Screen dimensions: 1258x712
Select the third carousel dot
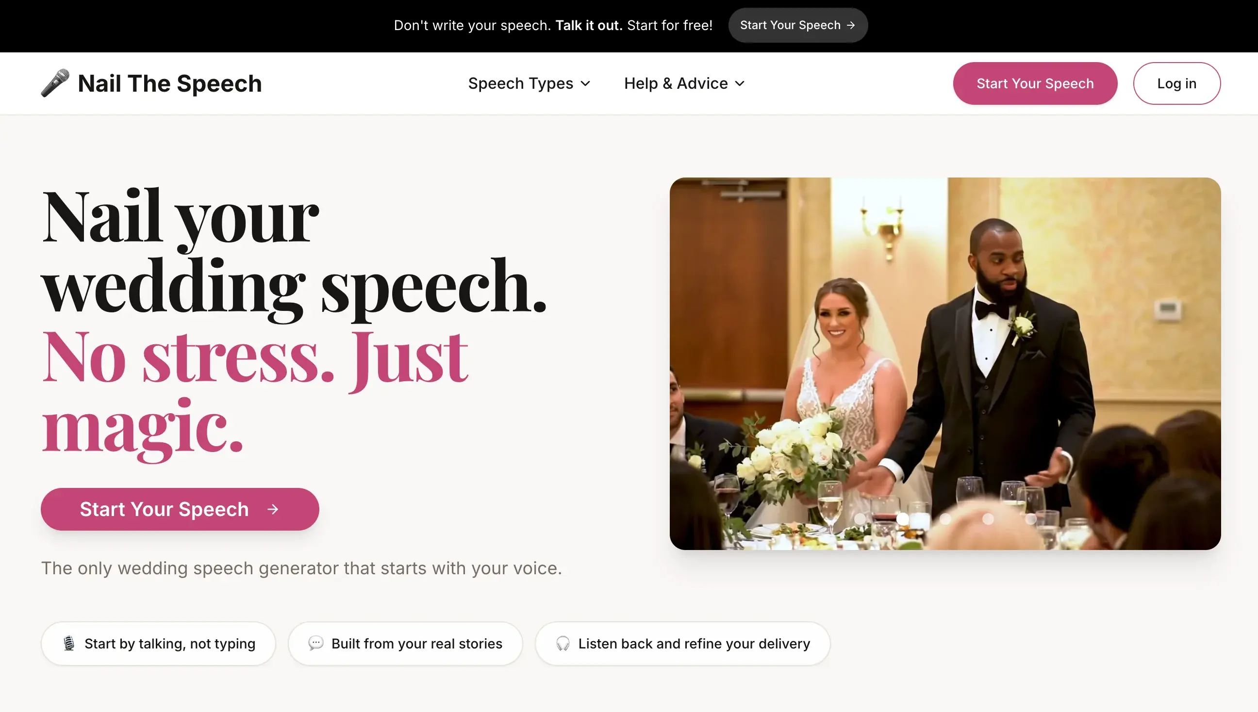945,519
